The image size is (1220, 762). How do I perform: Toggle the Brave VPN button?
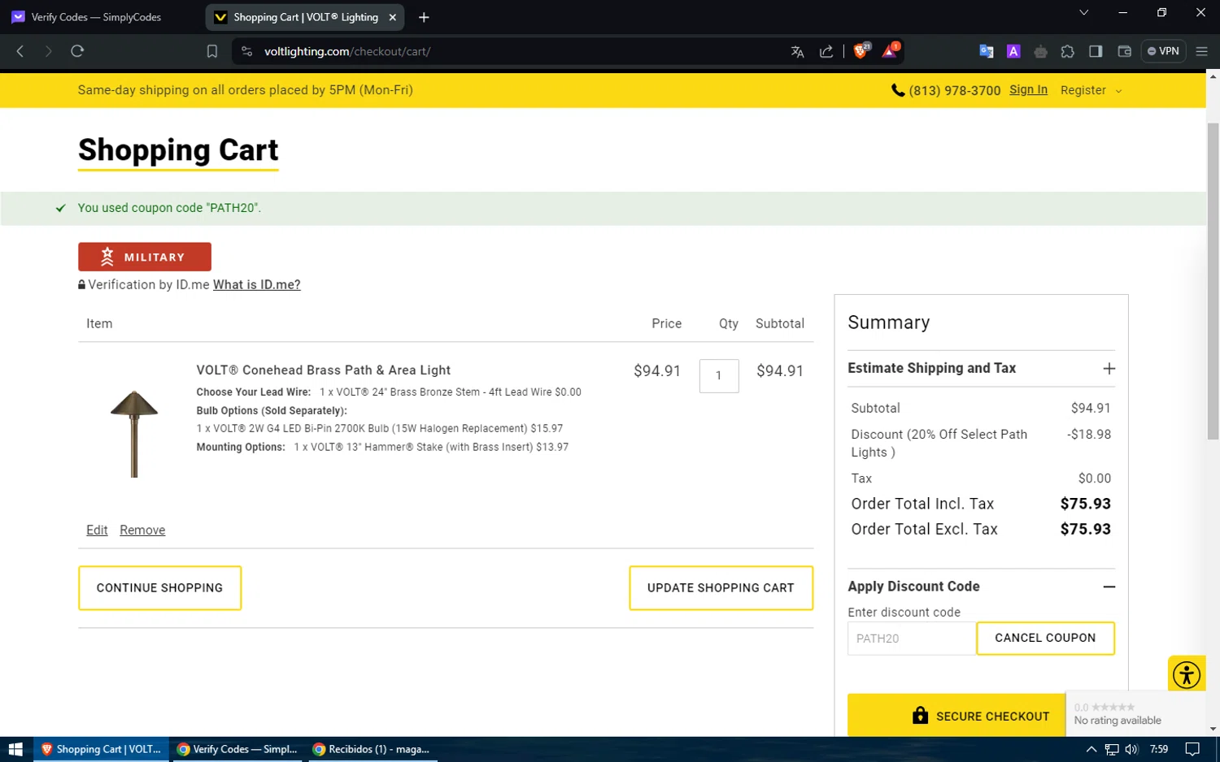(x=1163, y=51)
